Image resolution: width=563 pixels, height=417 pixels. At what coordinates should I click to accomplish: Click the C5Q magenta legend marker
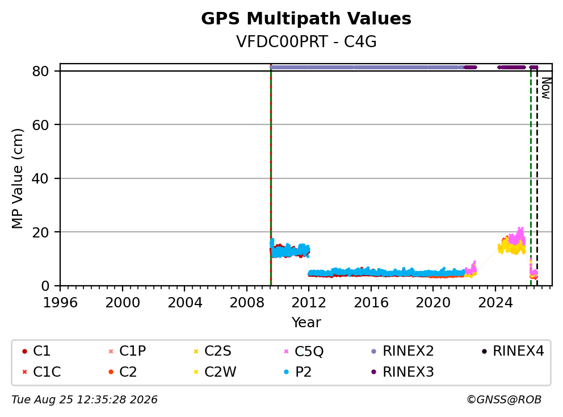[x=286, y=351]
